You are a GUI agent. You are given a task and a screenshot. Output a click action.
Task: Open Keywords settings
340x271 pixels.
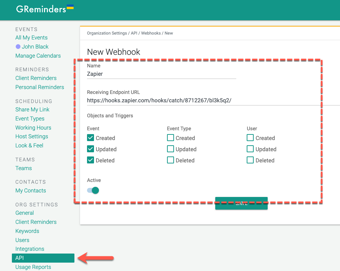[27, 231]
